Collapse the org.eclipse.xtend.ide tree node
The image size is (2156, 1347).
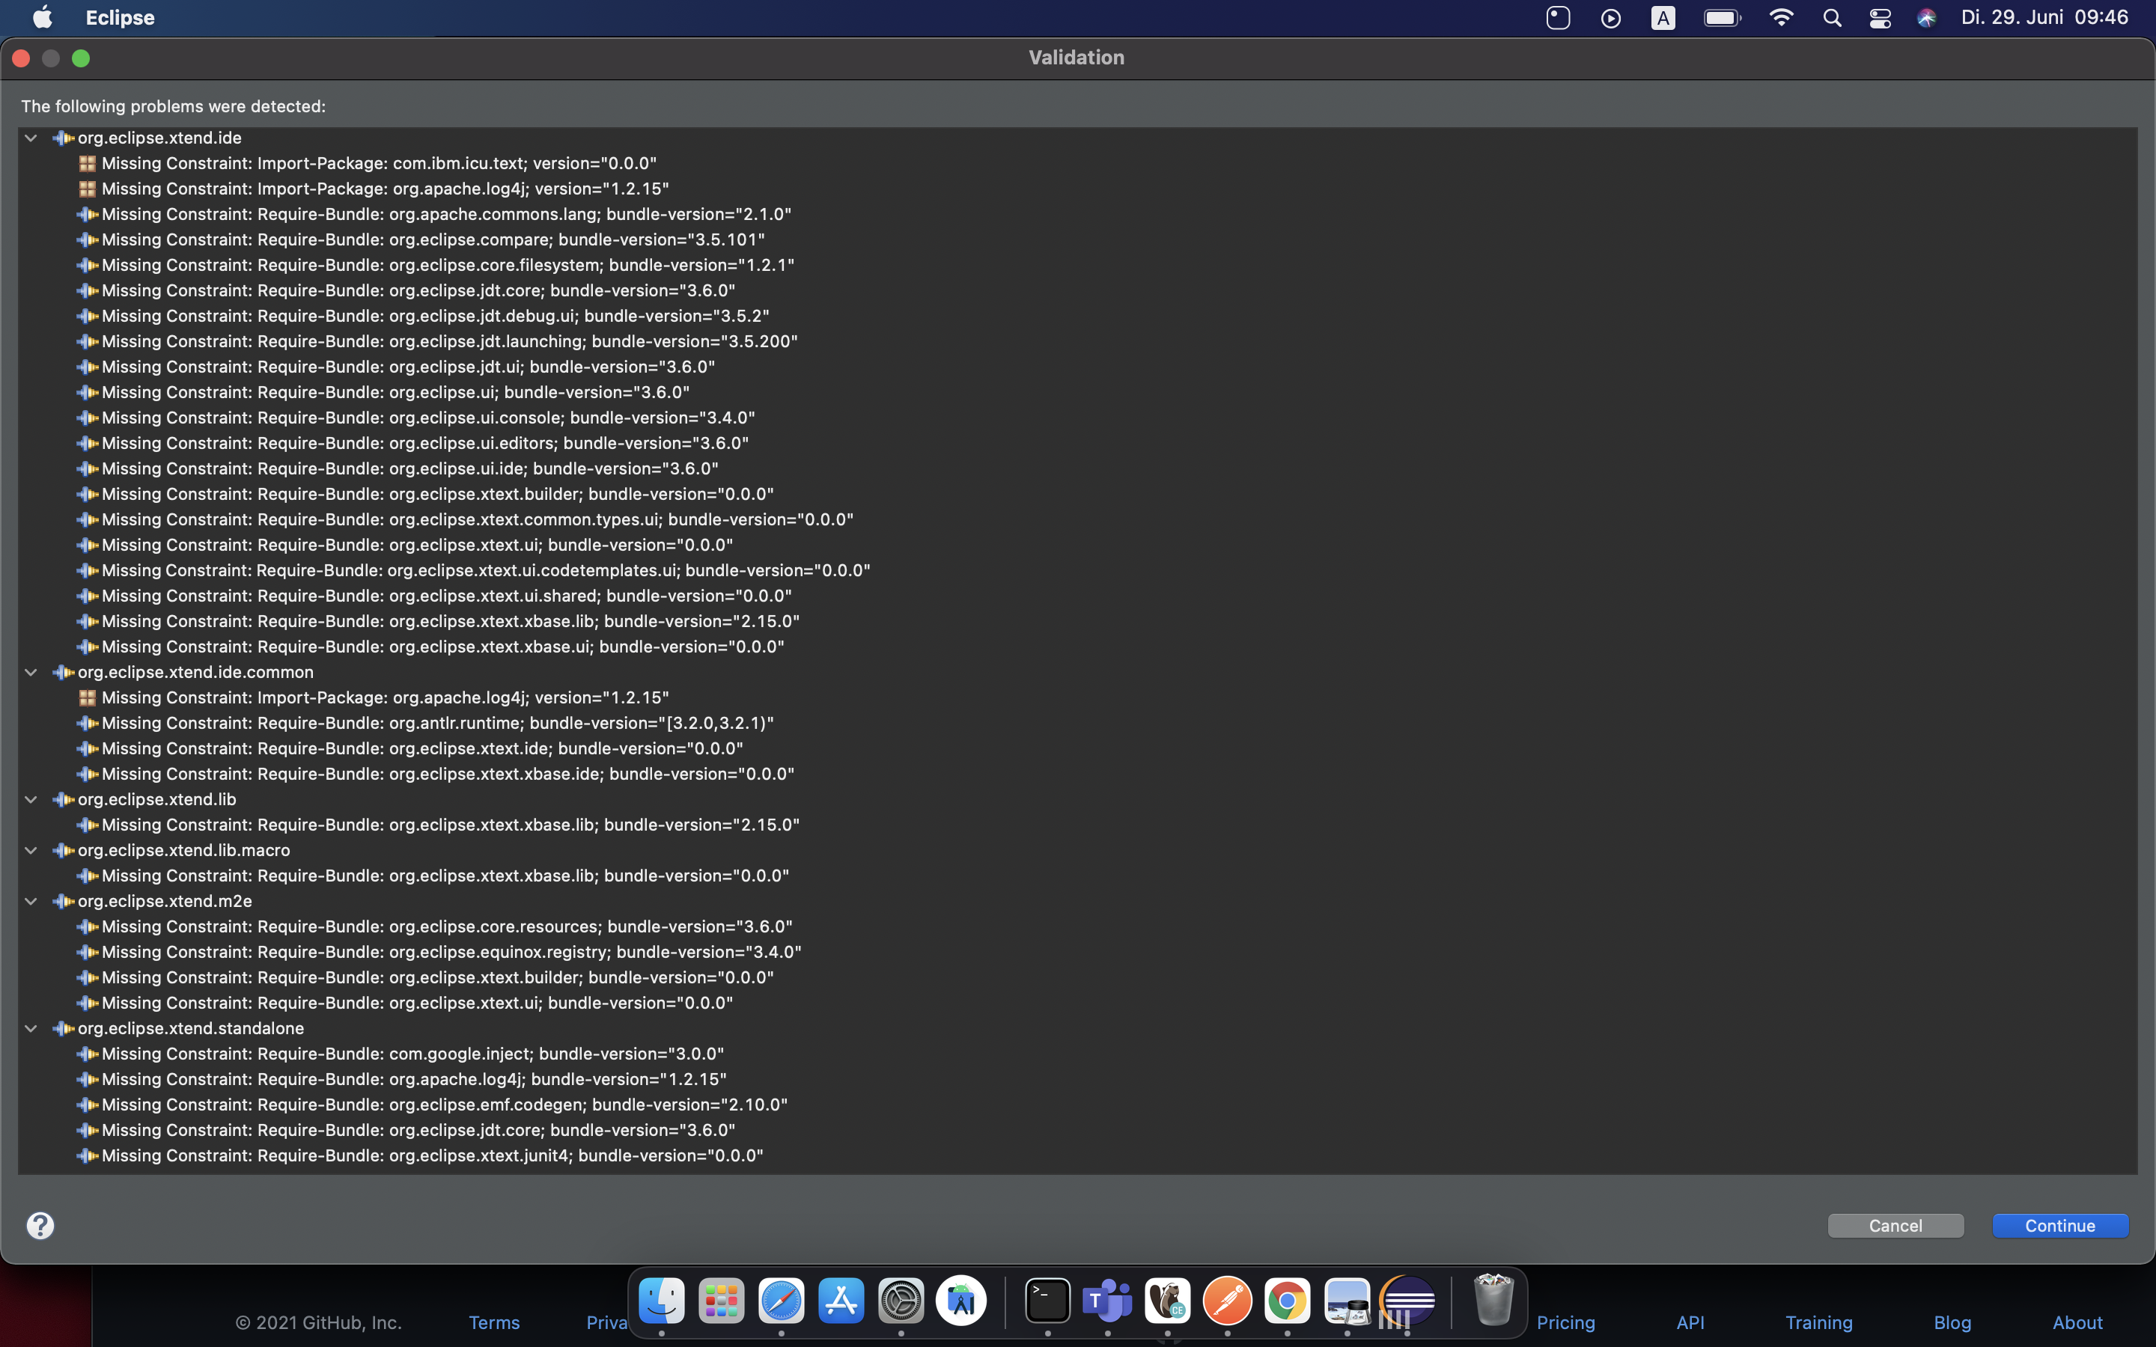[30, 137]
